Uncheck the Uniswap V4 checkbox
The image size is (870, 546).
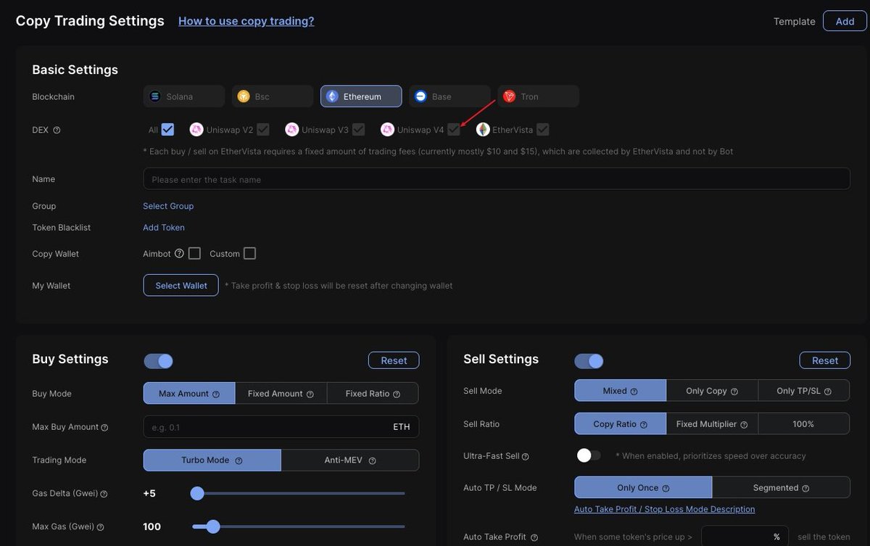pos(454,129)
